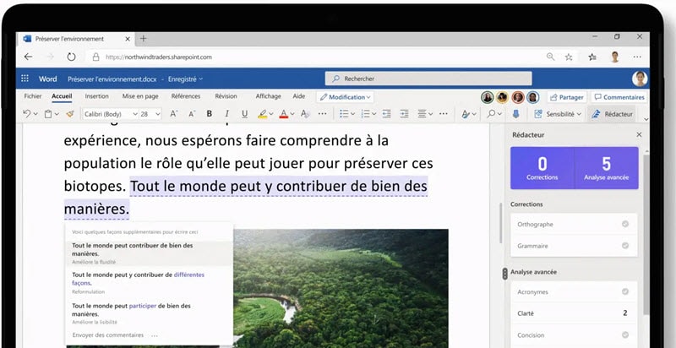Decrease paragraph indent

[x=387, y=114]
